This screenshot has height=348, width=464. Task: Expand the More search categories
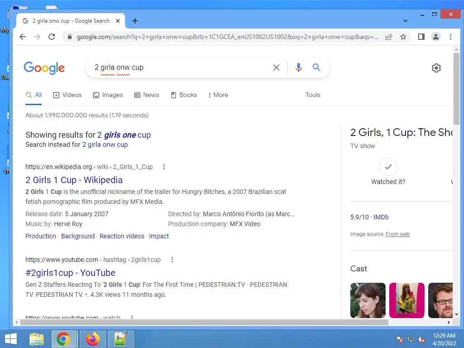(x=218, y=95)
